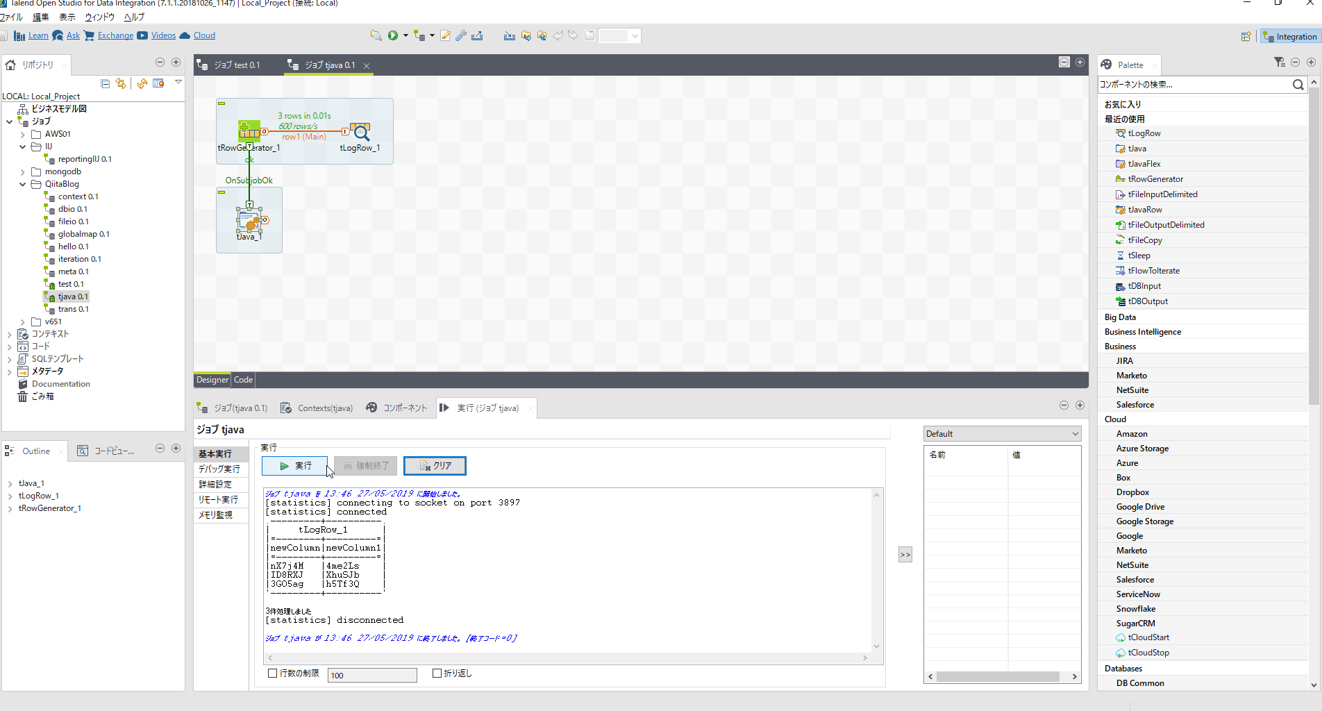Select tRowGenerator from the Palette
This screenshot has height=711, width=1322.
[1149, 178]
